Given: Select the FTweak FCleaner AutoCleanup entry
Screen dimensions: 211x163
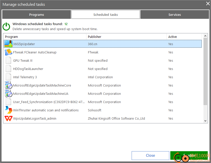Looking at the screenshot, I should coord(35,52).
